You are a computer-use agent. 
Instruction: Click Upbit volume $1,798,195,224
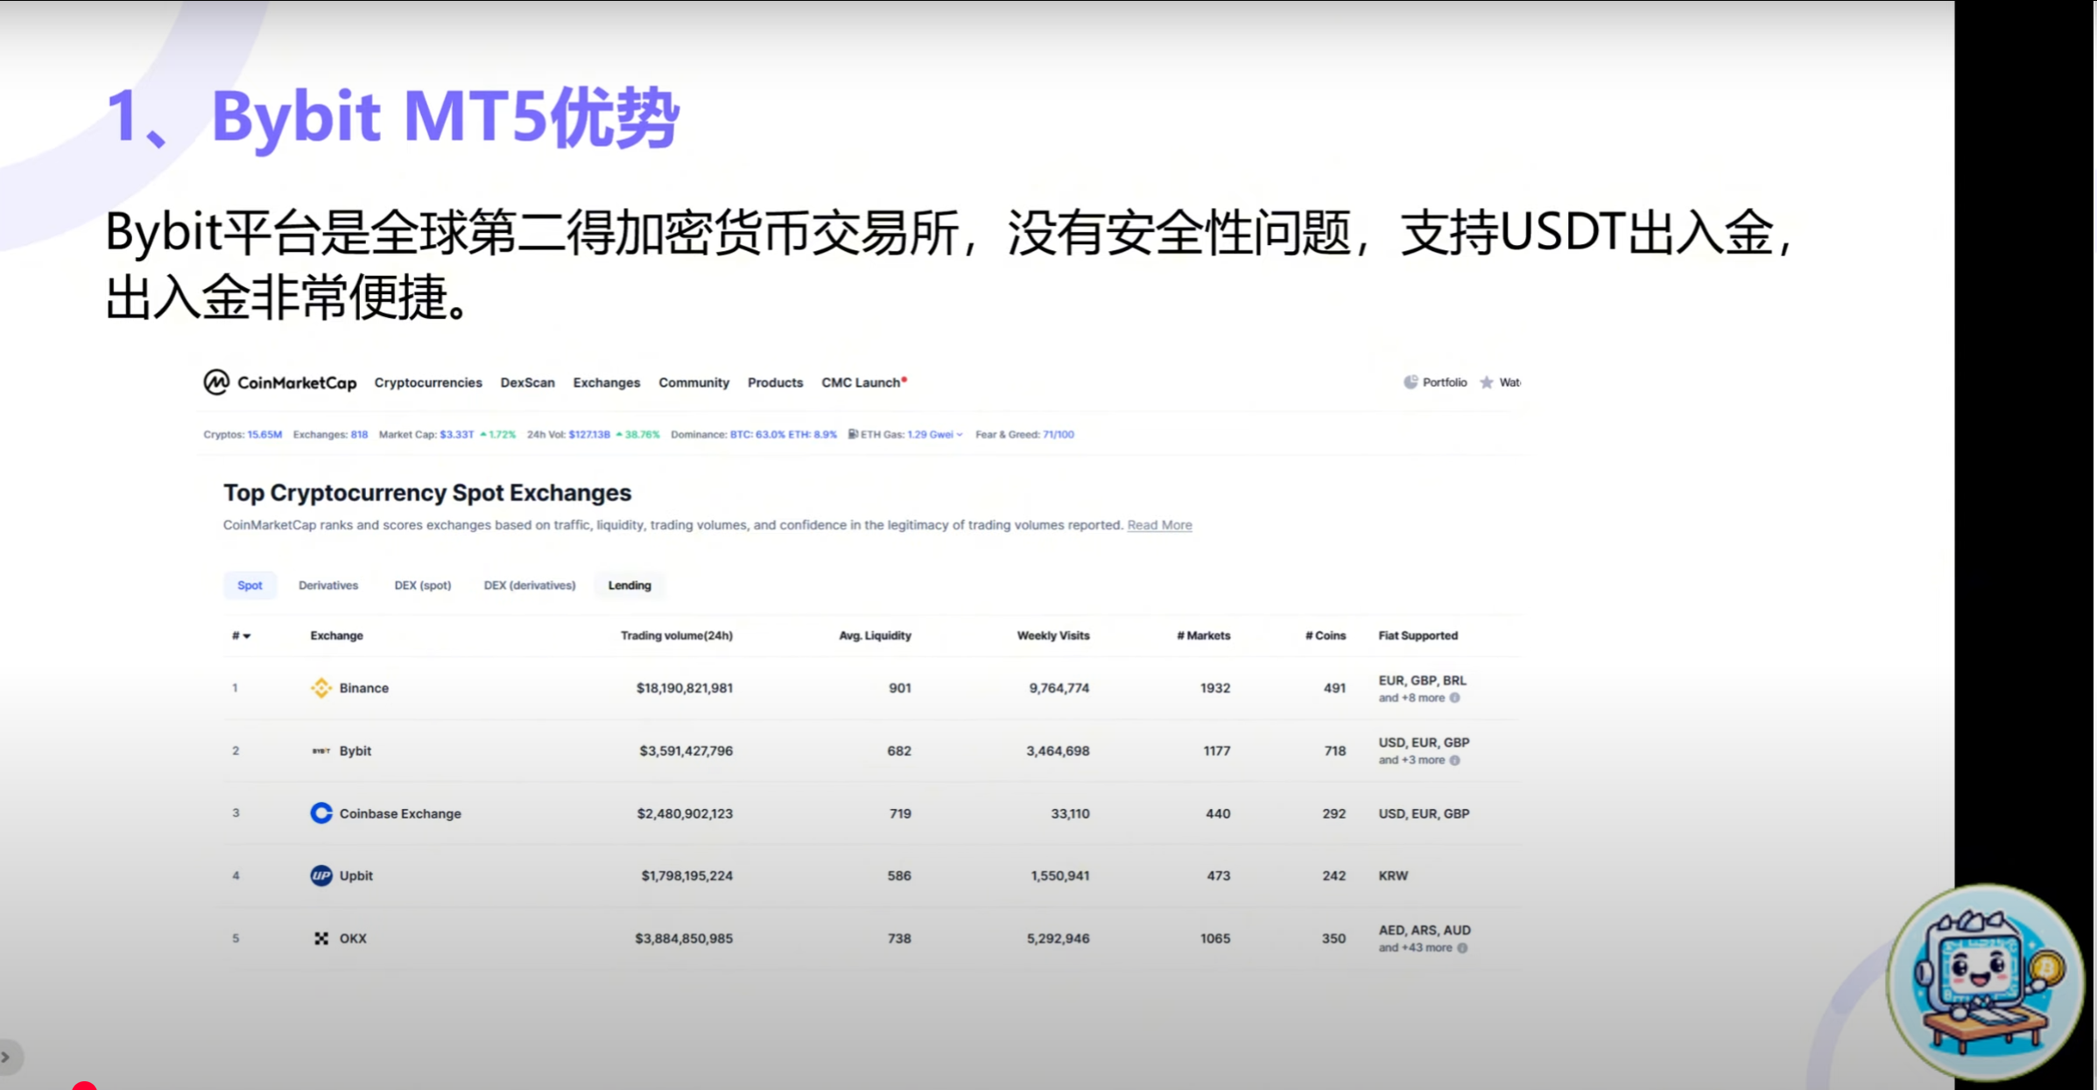pos(686,876)
